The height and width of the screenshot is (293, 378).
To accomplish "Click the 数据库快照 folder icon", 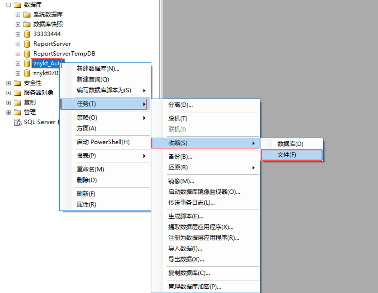I will pyautogui.click(x=27, y=24).
